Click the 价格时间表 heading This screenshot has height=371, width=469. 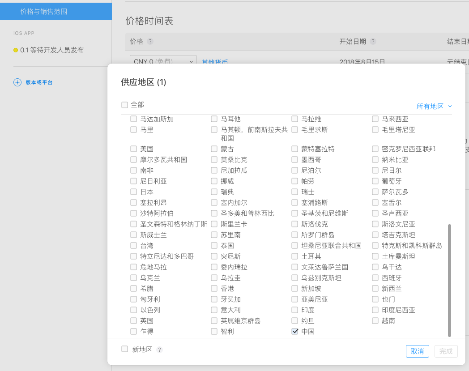click(149, 21)
